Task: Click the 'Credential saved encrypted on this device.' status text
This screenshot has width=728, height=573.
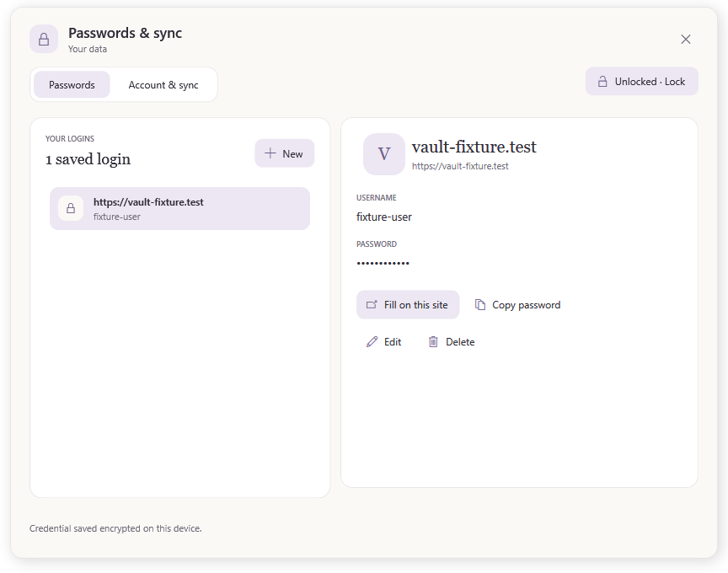Action: point(115,528)
